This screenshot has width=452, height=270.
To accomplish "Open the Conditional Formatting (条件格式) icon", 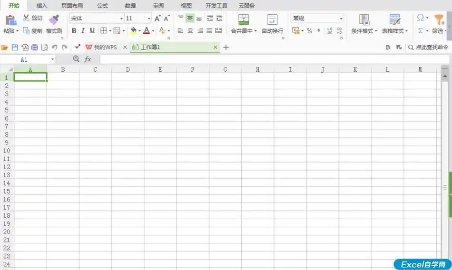I will click(364, 20).
